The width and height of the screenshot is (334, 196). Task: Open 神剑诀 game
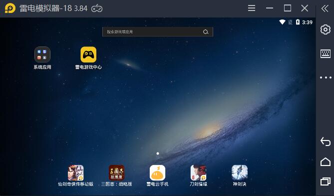tap(240, 173)
